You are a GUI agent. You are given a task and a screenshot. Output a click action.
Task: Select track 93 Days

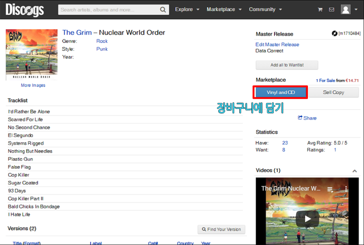(17, 191)
